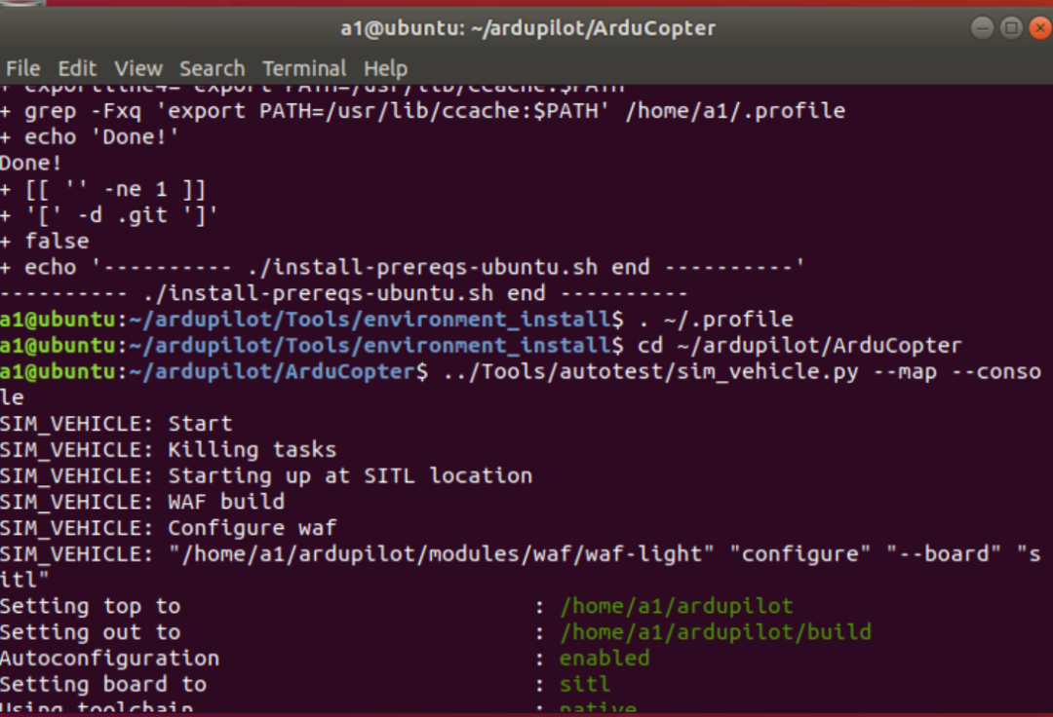Click the green 'sitl' board value
This screenshot has width=1053, height=717.
585,685
